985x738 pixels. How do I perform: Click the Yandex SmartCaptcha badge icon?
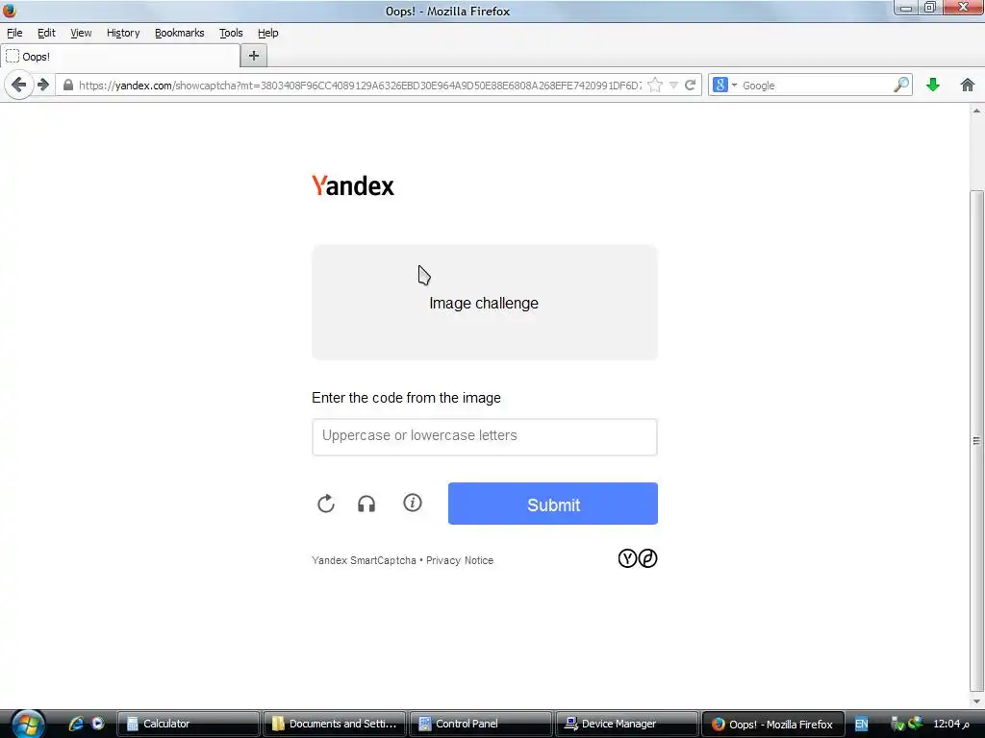click(638, 558)
